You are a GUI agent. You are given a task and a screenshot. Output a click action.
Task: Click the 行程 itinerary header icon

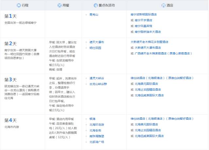19,5
